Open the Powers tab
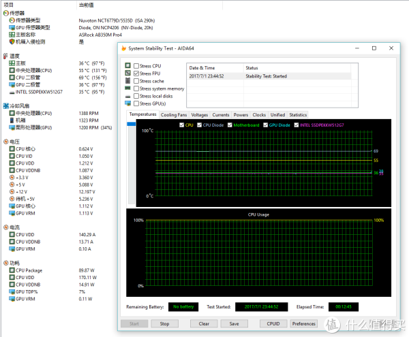Image resolution: width=409 pixels, height=337 pixels. click(x=241, y=115)
